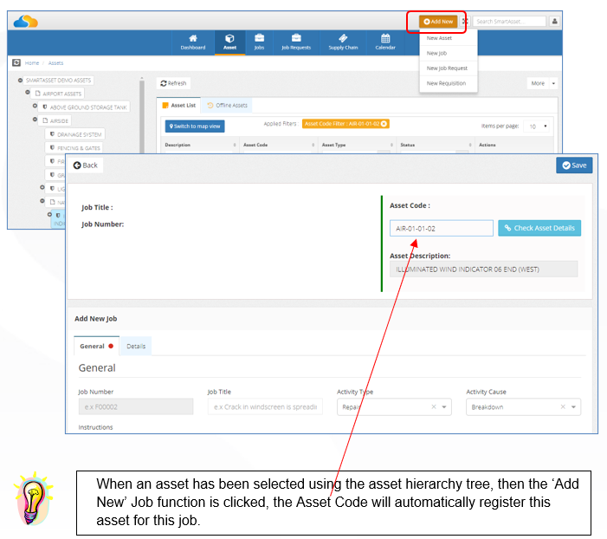607x539 pixels.
Task: Open the Activity Cause dropdown
Action: click(x=523, y=407)
